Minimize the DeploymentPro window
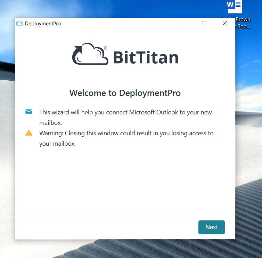This screenshot has width=262, height=258. 184,23
